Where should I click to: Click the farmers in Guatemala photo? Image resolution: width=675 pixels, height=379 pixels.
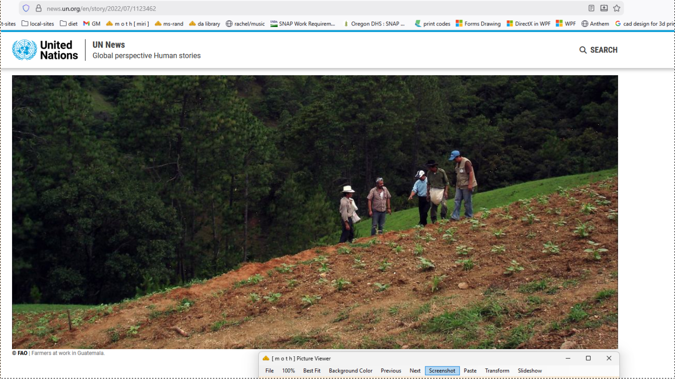click(x=315, y=212)
